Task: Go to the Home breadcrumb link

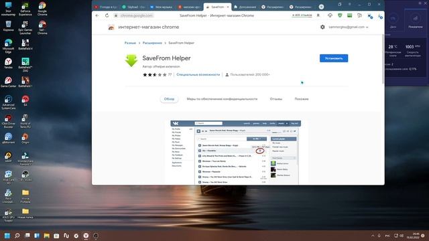Action: pos(130,43)
